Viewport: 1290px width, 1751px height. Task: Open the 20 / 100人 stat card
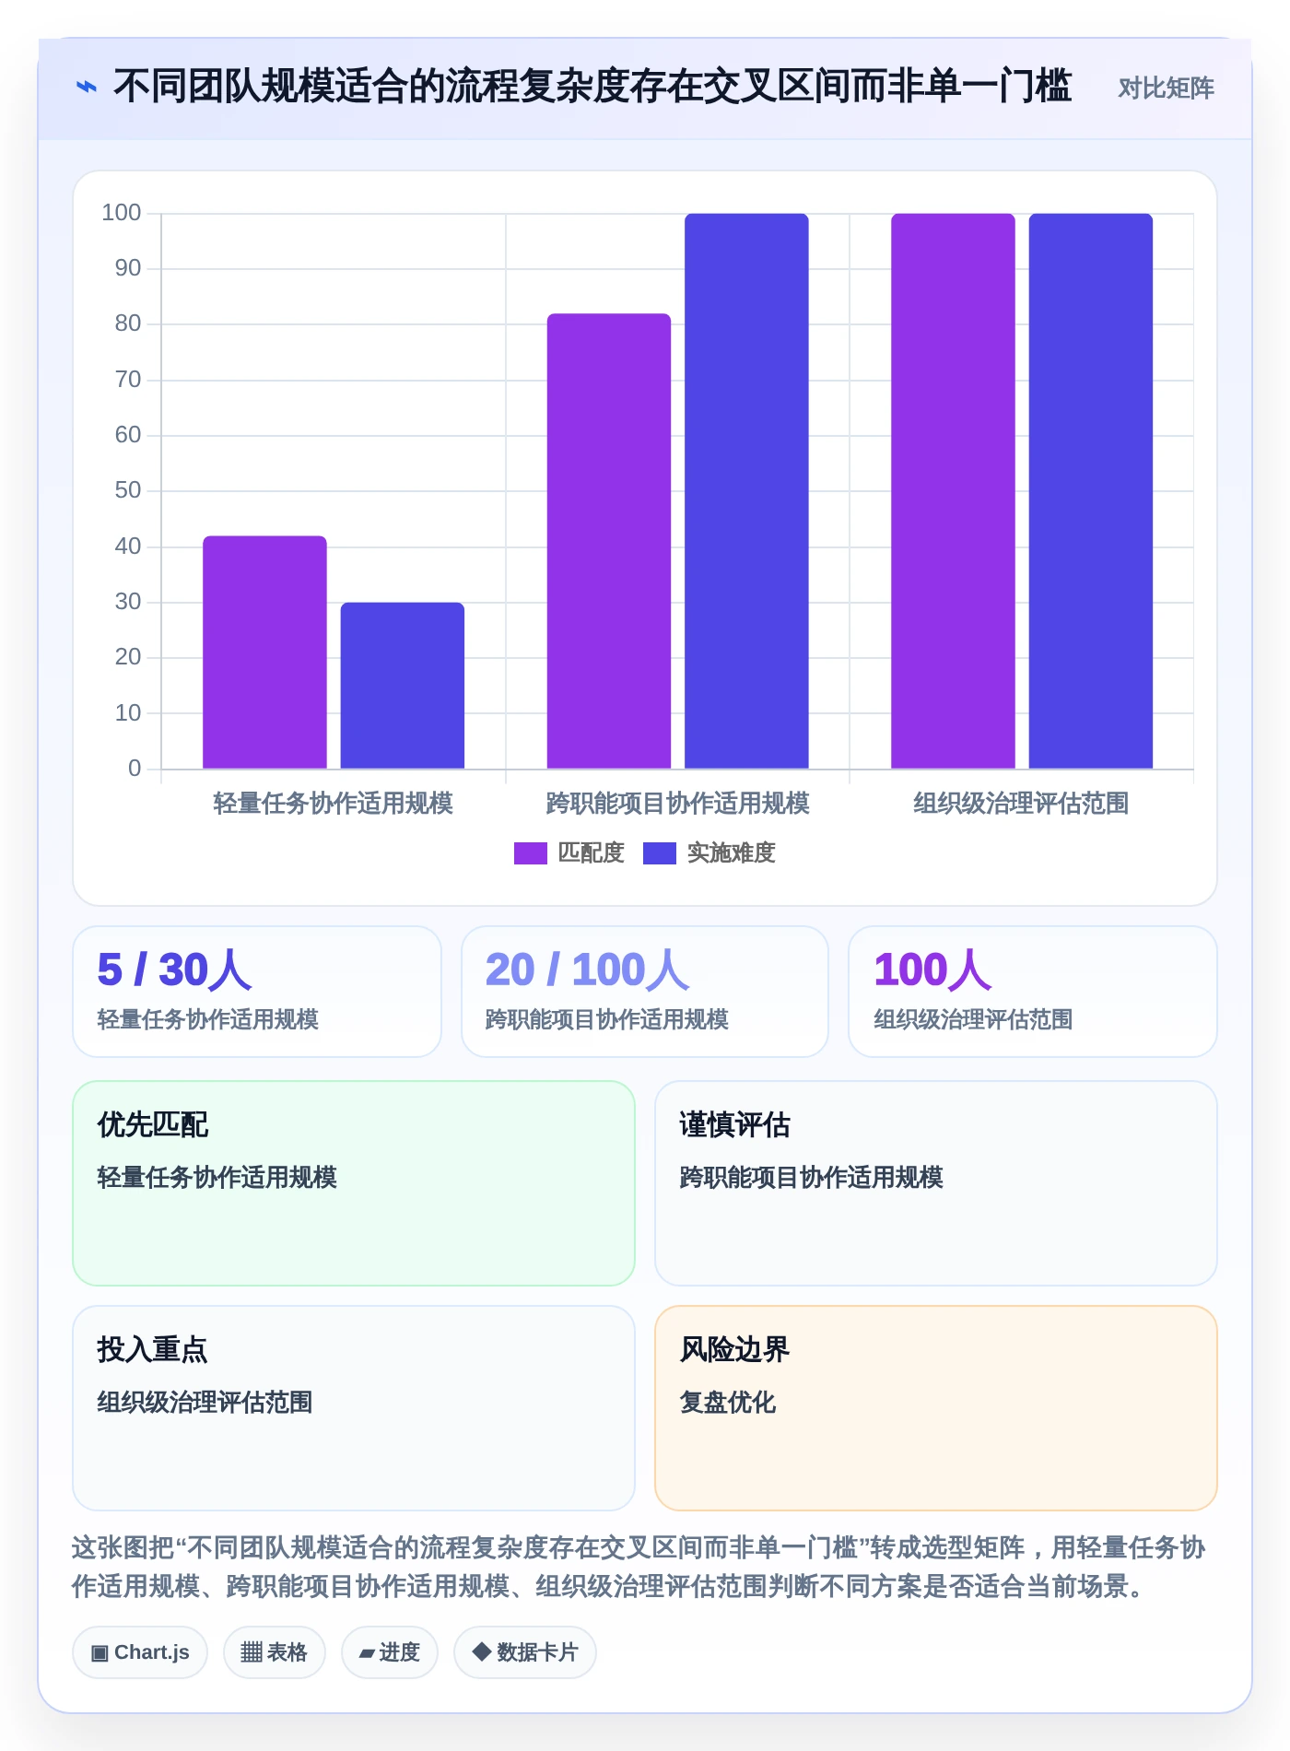pos(645,992)
